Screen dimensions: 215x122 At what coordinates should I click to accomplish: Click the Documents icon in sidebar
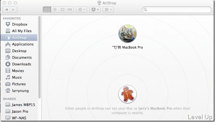pos(8,57)
